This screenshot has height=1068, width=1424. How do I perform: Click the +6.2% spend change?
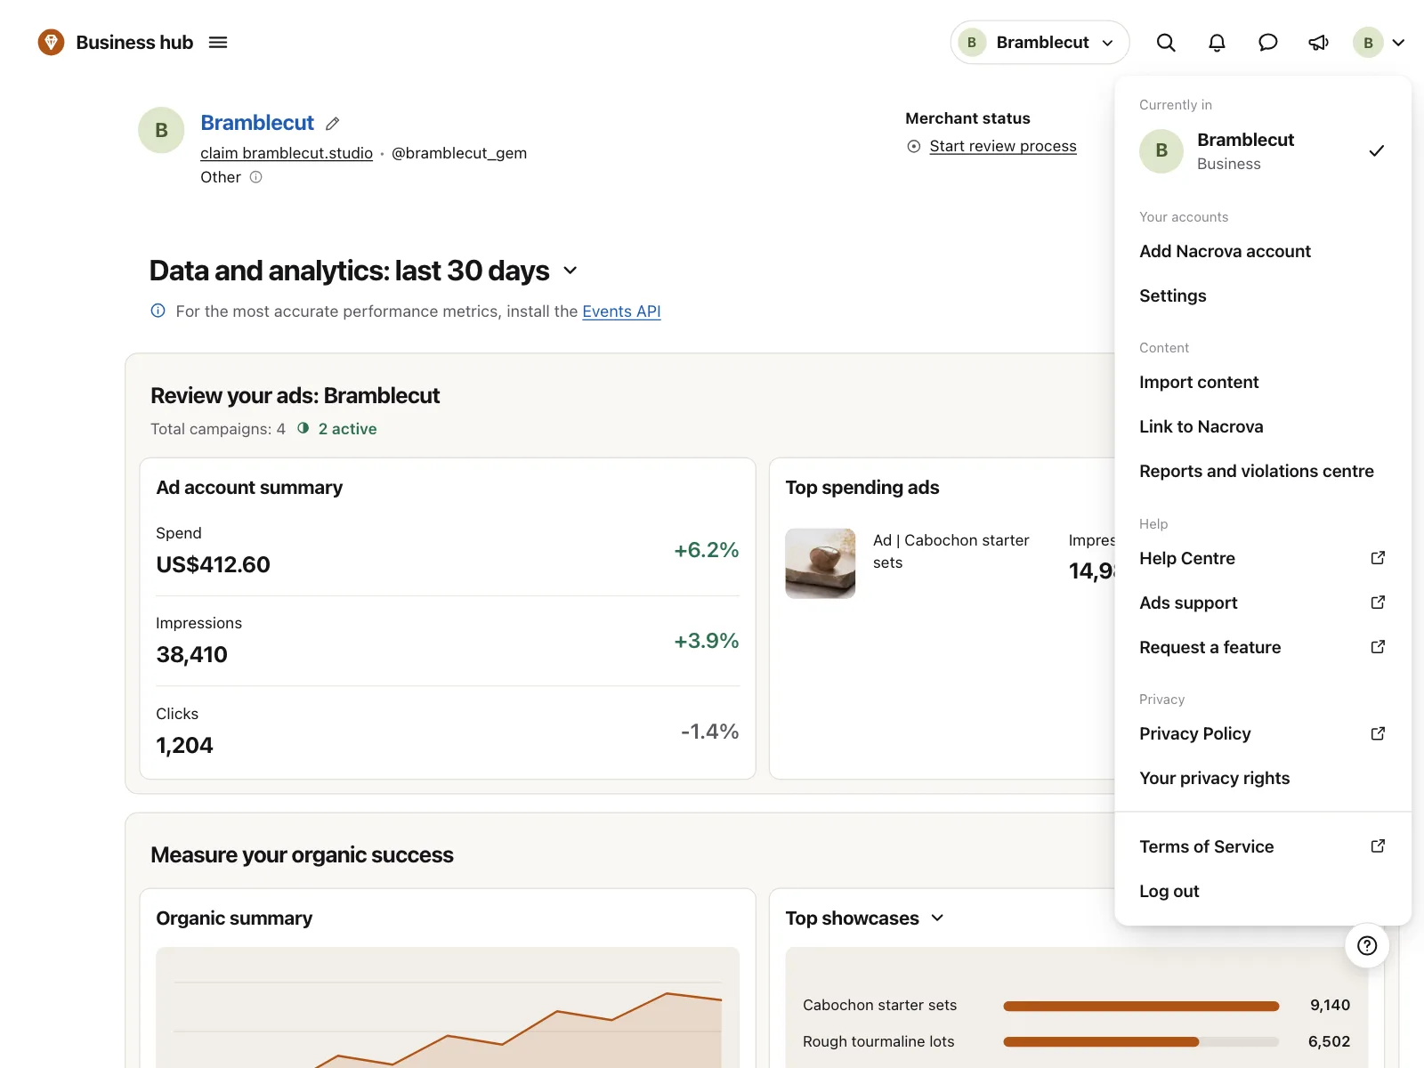pyautogui.click(x=707, y=550)
